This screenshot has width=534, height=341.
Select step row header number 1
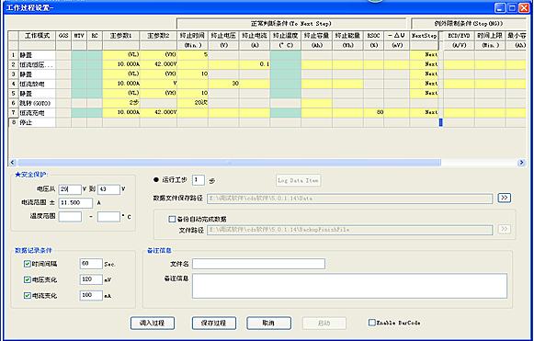click(x=14, y=54)
